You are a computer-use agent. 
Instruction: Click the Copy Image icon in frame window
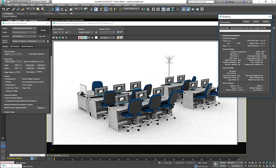[56, 37]
